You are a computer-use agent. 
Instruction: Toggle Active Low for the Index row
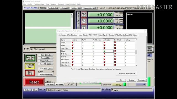tap(105, 45)
